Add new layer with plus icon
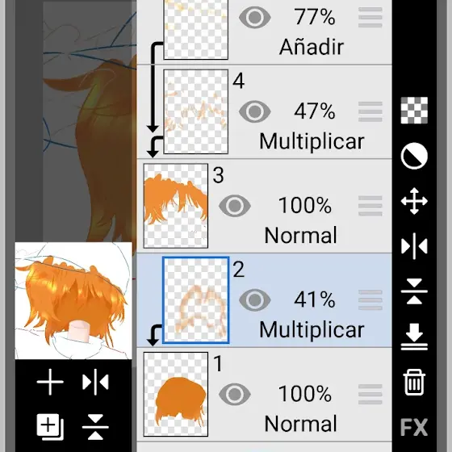The height and width of the screenshot is (452, 452). [x=50, y=382]
